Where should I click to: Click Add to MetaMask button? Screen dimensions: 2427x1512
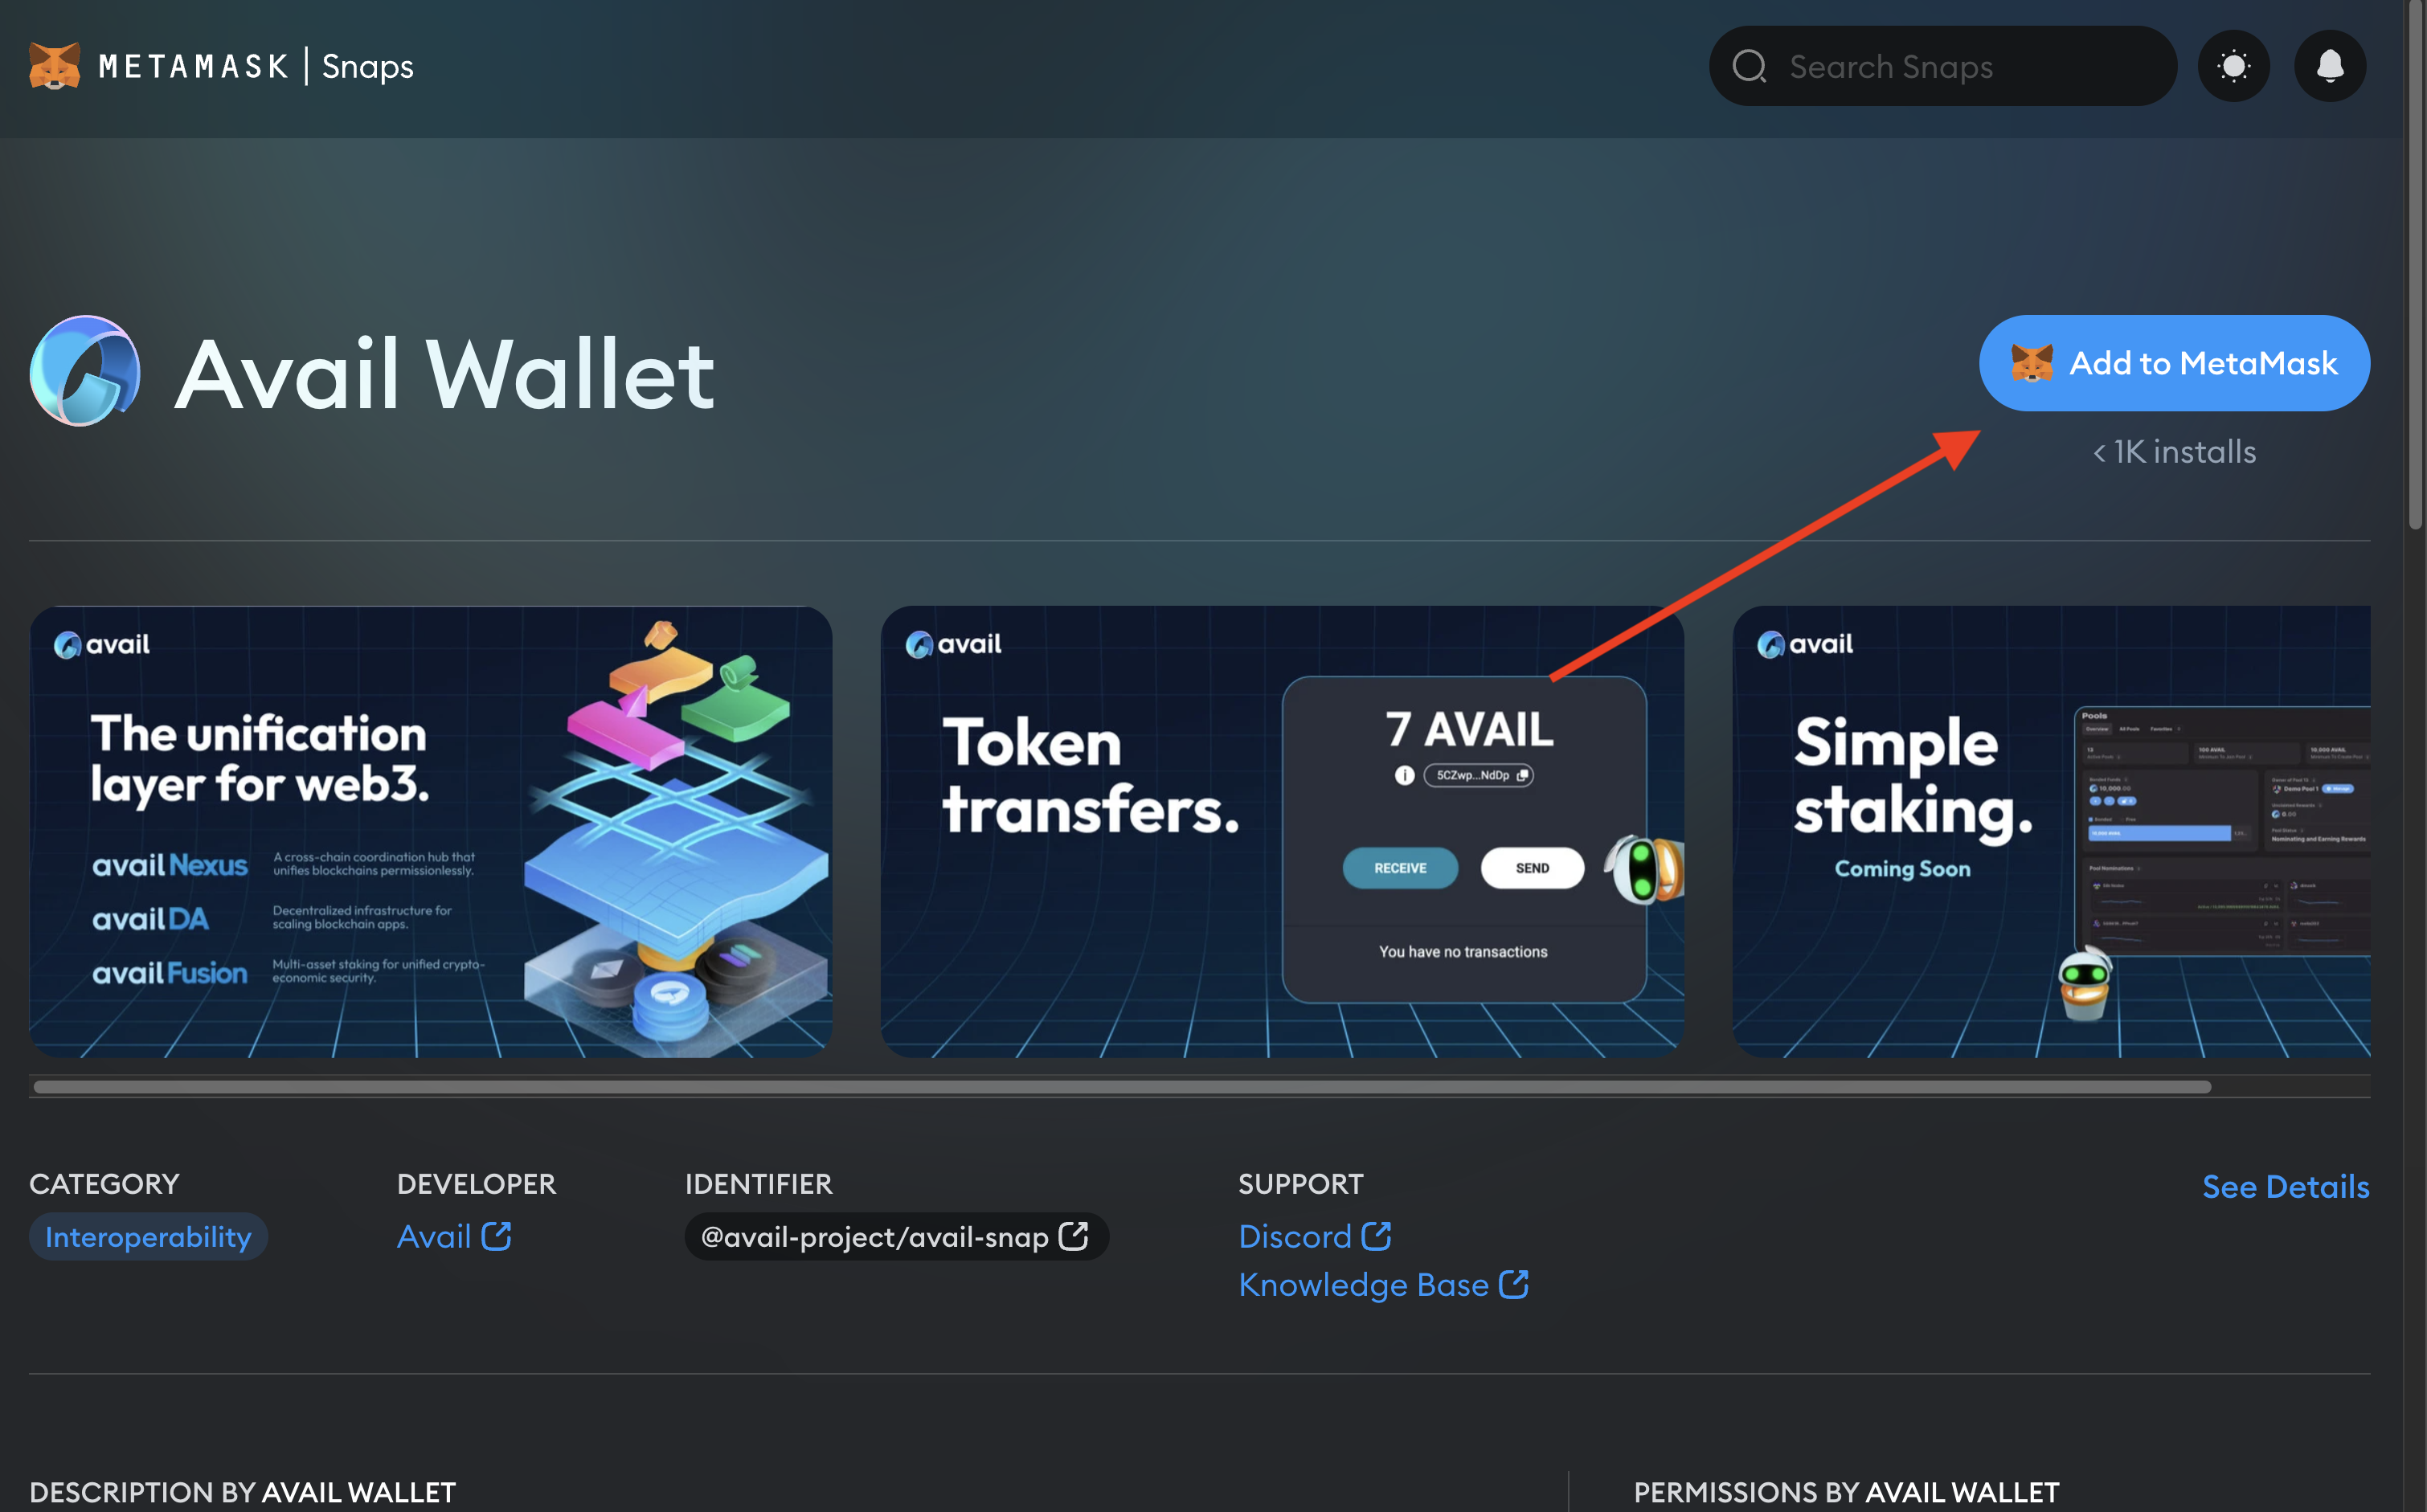(2173, 363)
